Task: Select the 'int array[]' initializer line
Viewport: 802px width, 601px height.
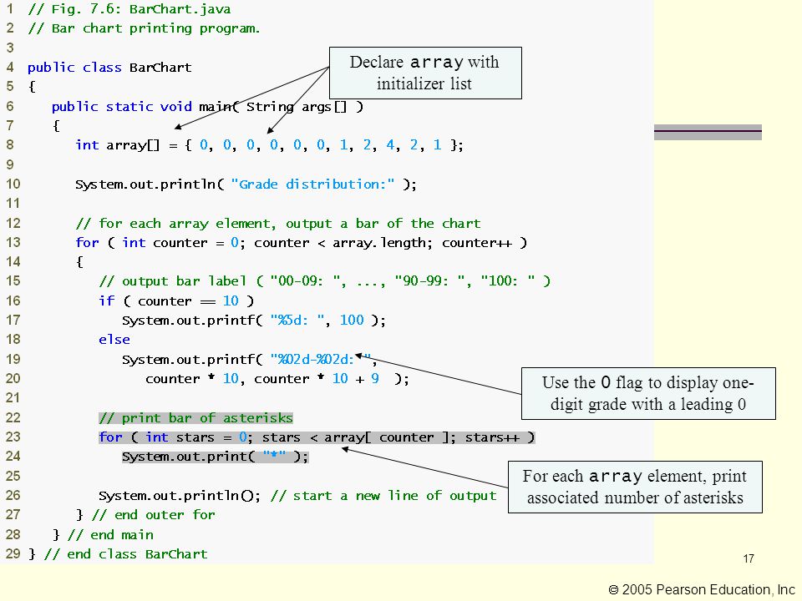Action: pos(269,145)
